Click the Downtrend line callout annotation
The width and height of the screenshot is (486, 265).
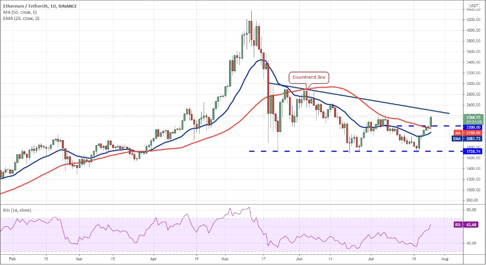point(308,77)
